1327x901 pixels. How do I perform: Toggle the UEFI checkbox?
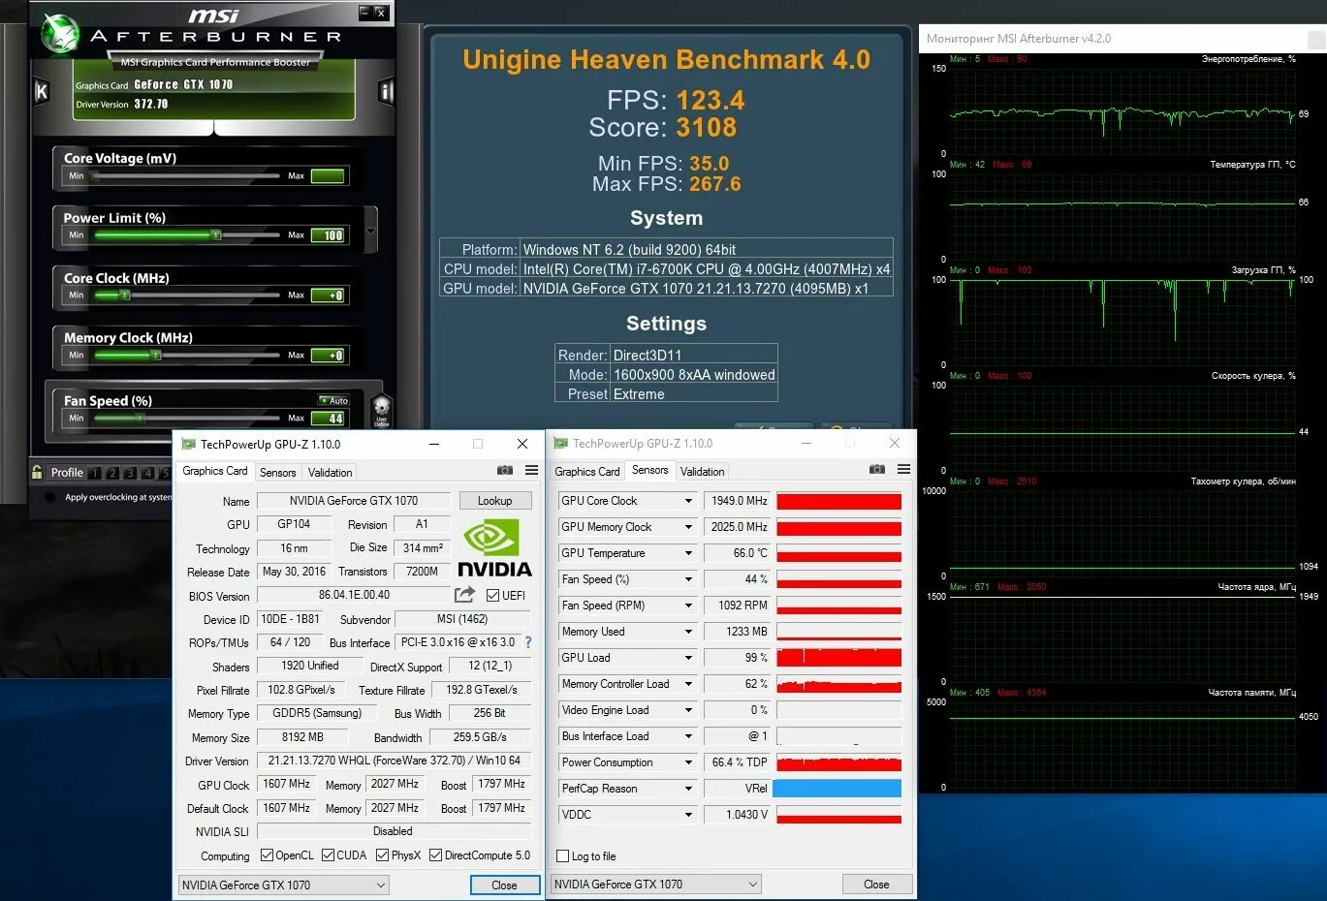click(x=492, y=595)
